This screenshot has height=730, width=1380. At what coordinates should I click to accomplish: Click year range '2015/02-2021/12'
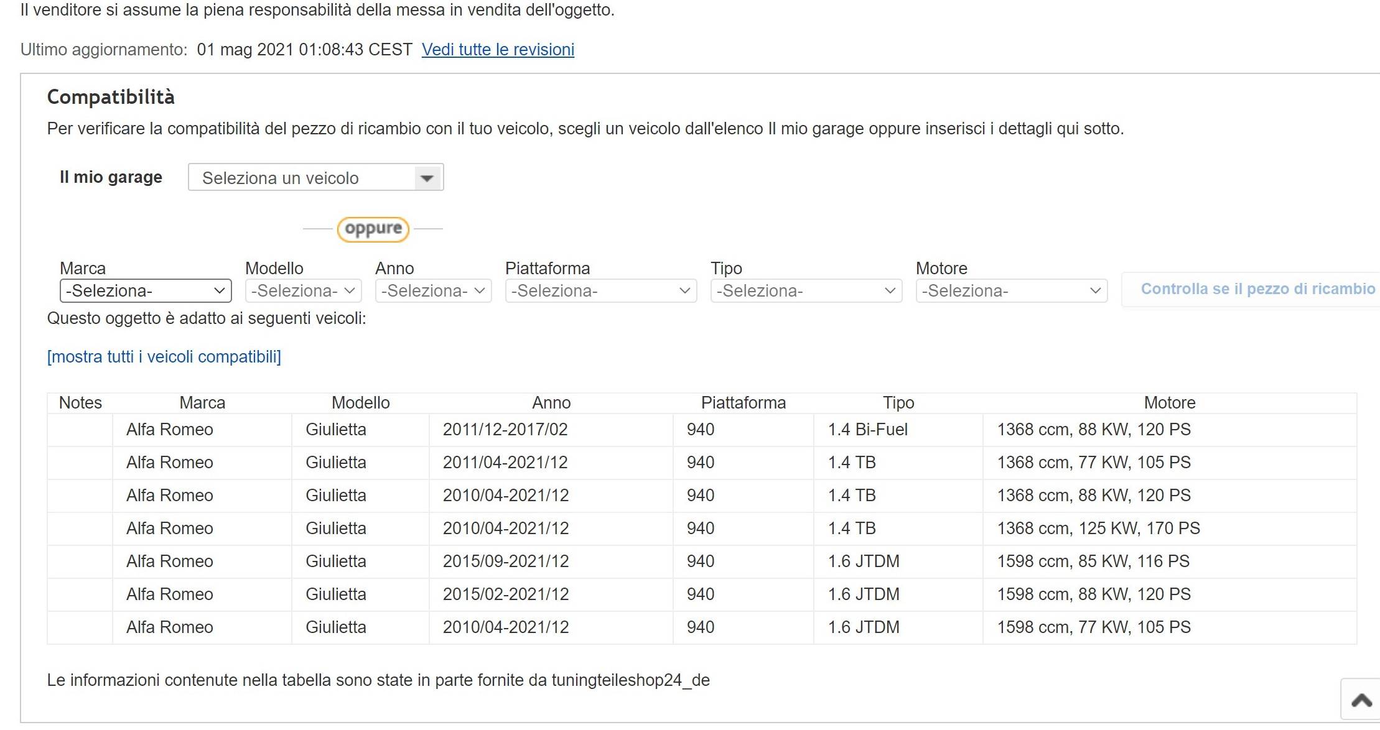506,594
